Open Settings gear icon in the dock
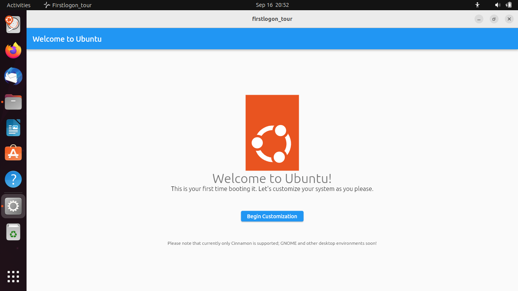This screenshot has height=291, width=518. tap(13, 206)
